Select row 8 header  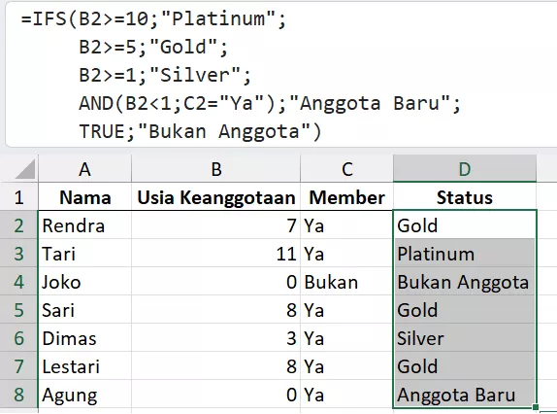coord(18,395)
